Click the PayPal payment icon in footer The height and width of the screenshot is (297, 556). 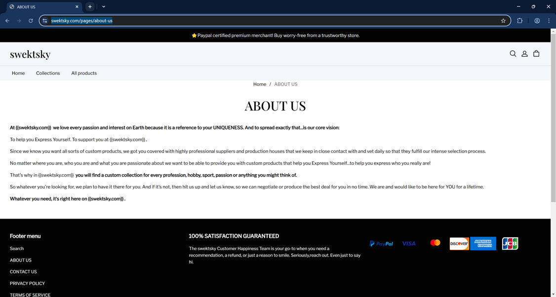coord(381,243)
